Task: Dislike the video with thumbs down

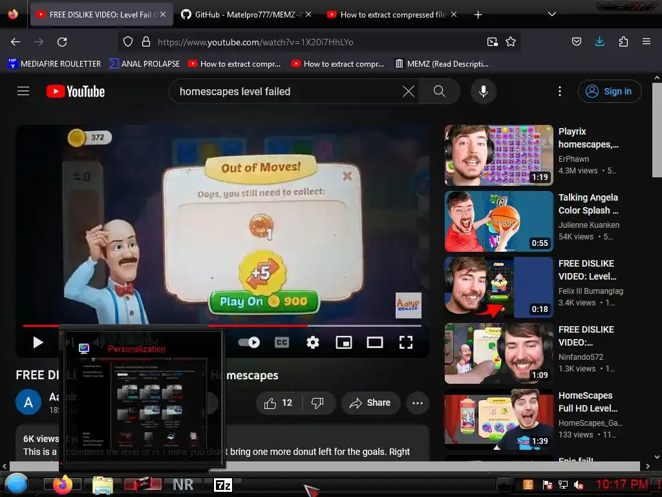Action: point(317,403)
